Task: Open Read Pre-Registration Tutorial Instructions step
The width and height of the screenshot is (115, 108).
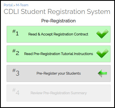Action: [x=59, y=54]
